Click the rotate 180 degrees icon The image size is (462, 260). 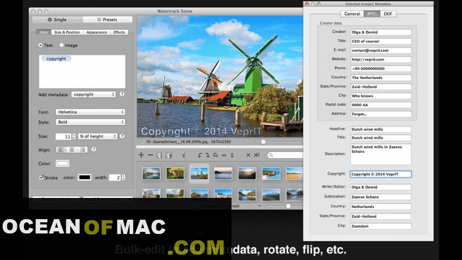point(216,155)
